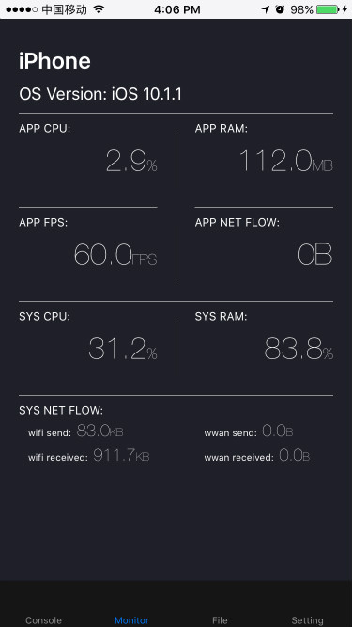
Task: Tap the signal strength dots
Action: coord(22,9)
